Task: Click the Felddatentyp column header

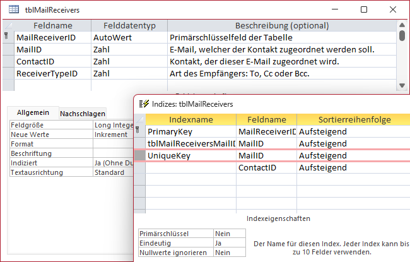Action: 129,26
